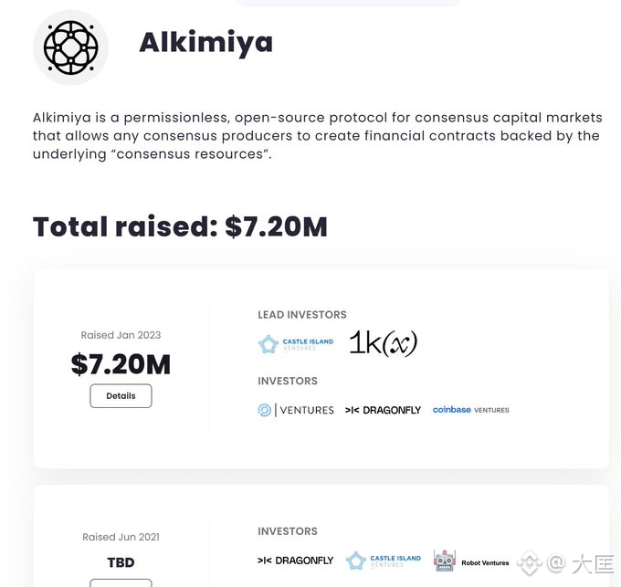Screen dimensions: 621x587
Task: Click the Alkimiya circular logo icon
Action: pos(71,47)
